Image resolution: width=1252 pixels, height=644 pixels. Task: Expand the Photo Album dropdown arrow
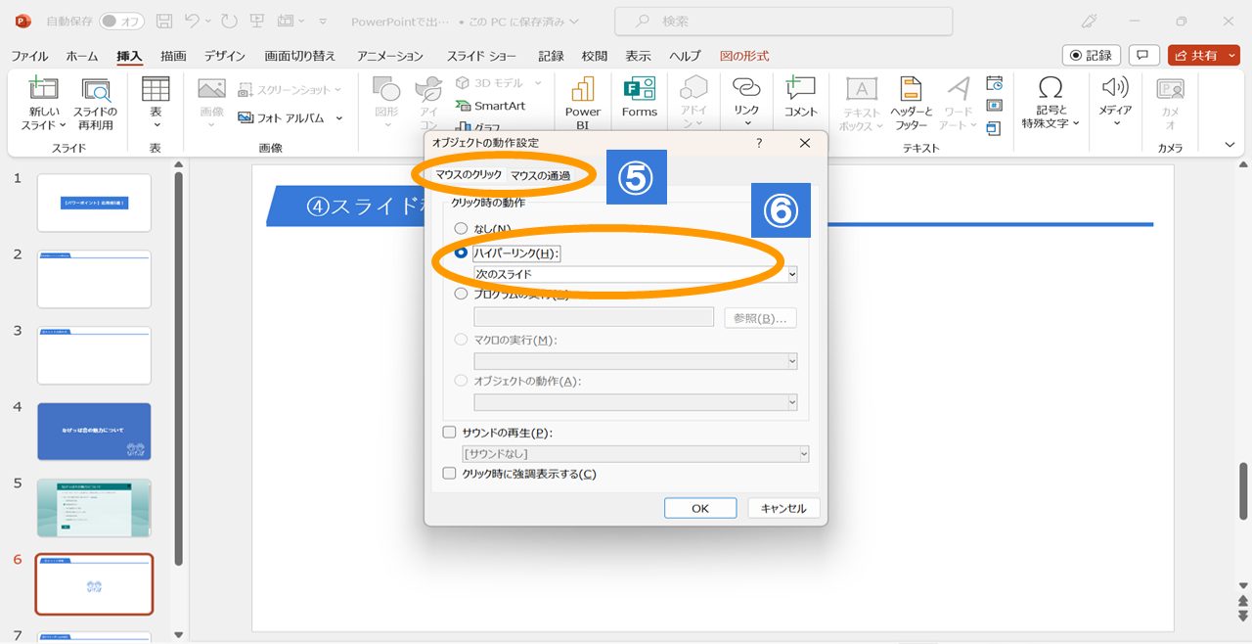(x=339, y=117)
